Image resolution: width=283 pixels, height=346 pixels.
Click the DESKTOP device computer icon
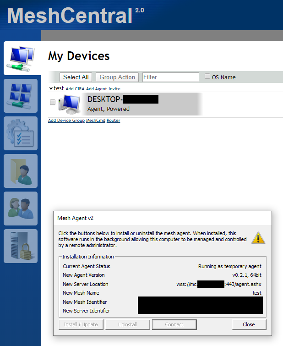70,104
